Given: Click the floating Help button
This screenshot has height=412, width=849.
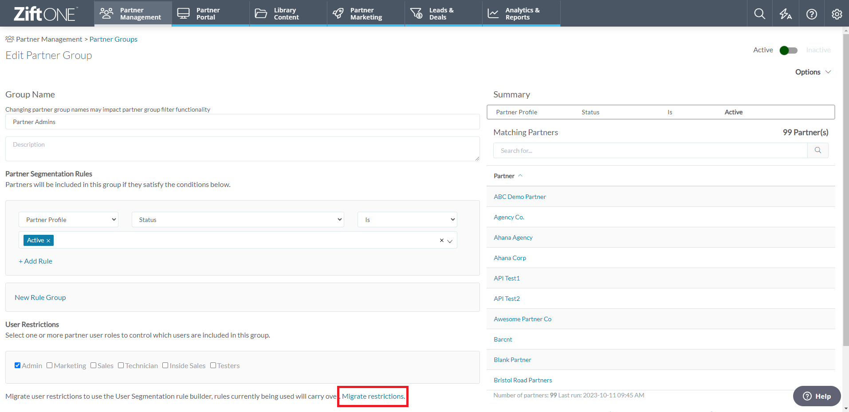Looking at the screenshot, I should pos(817,396).
